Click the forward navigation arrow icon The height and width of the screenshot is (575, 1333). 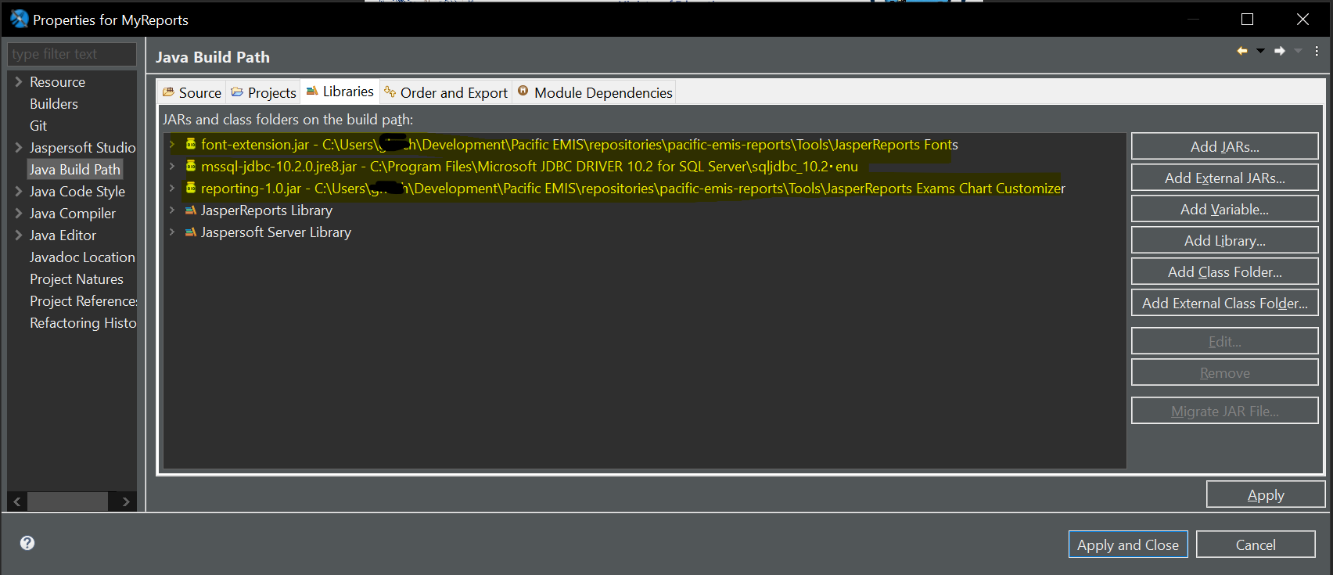1280,51
